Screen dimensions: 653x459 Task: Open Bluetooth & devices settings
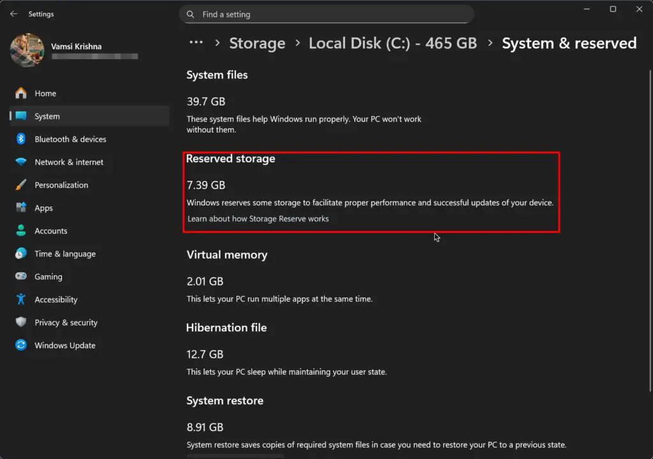click(71, 139)
